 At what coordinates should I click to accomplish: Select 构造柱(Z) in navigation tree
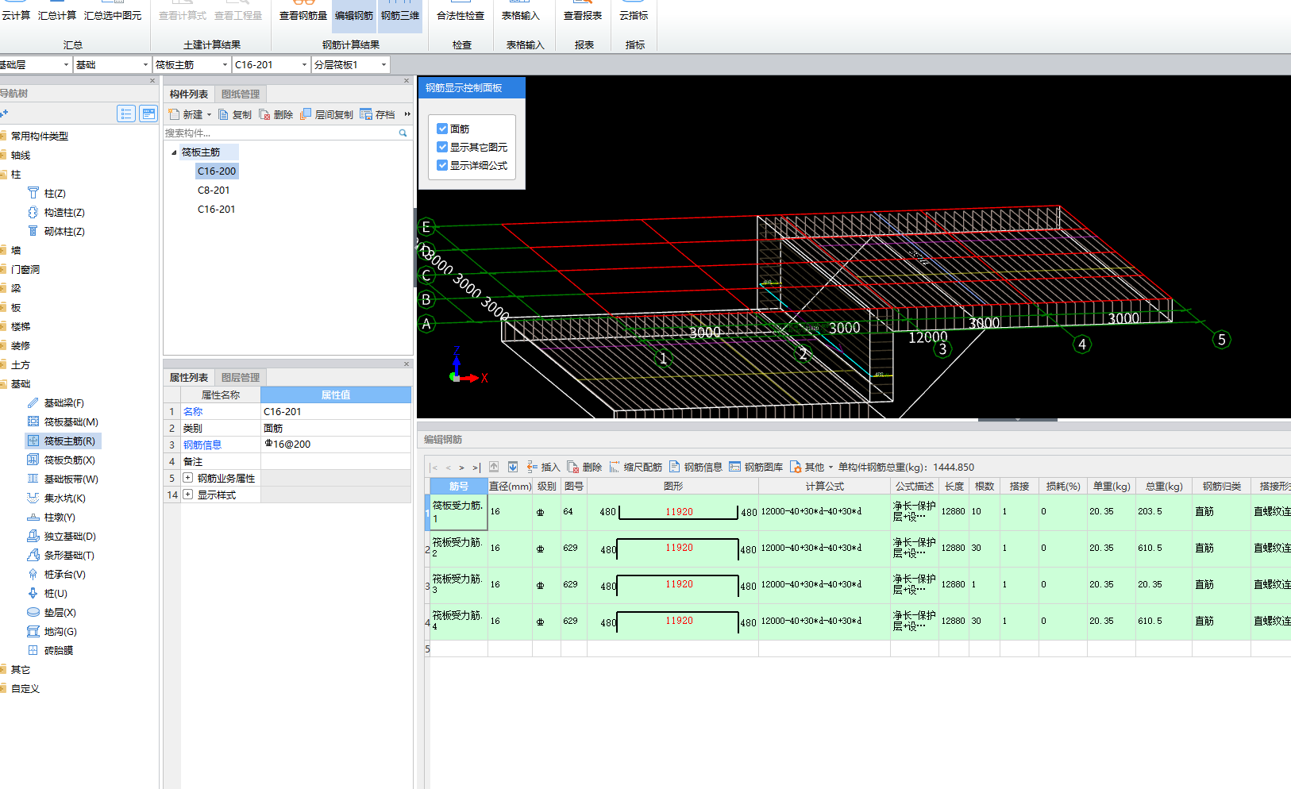click(x=64, y=212)
